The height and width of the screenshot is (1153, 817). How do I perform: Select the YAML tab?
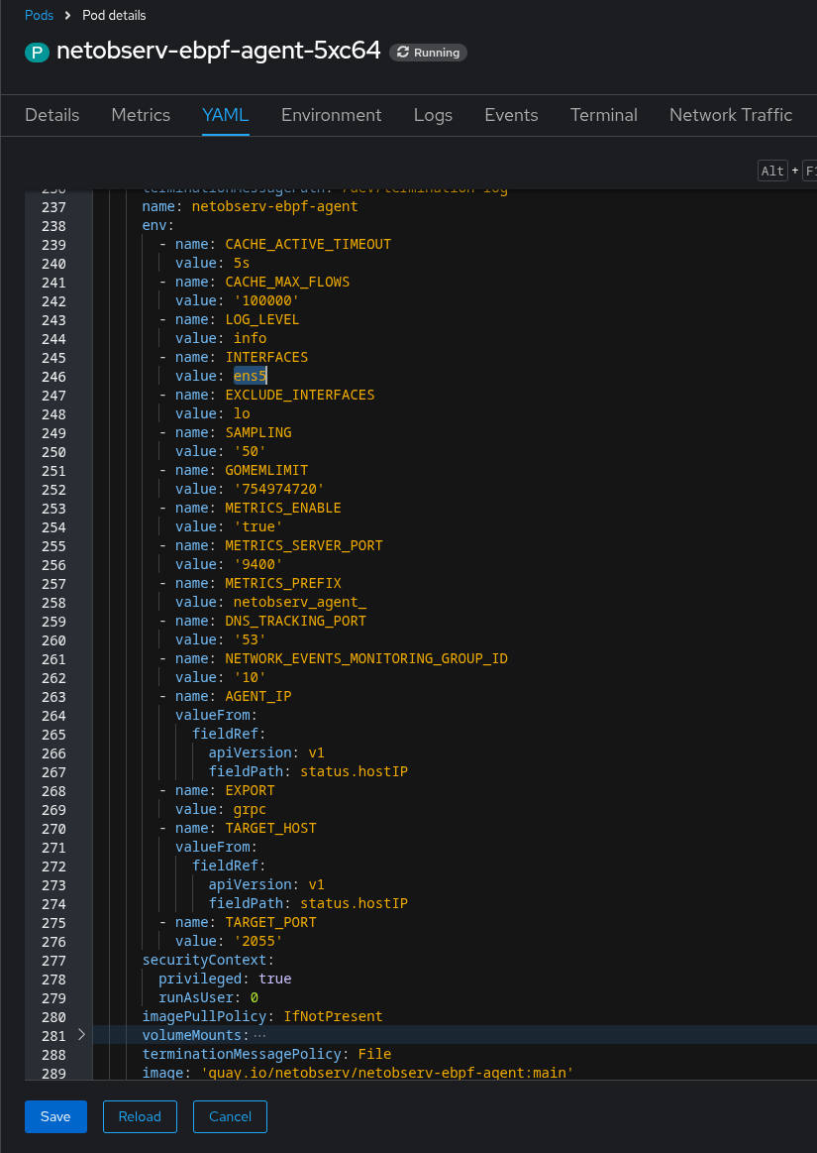[226, 115]
